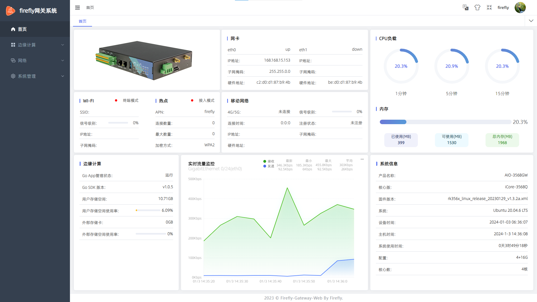Click the 边缘计算 grid icon in the sidebar
The width and height of the screenshot is (537, 302).
[x=13, y=45]
